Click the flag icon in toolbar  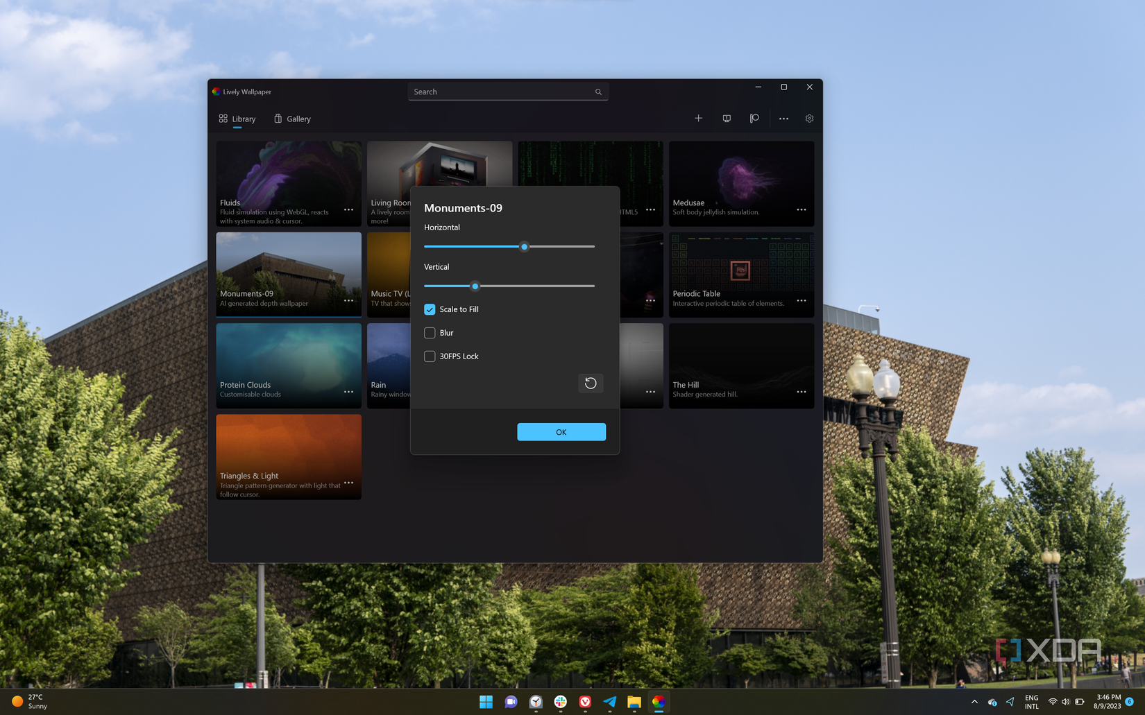click(x=754, y=119)
